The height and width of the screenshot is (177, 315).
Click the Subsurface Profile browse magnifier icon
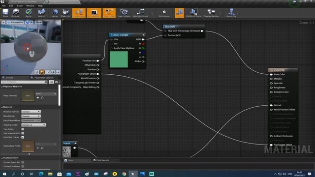42,148
